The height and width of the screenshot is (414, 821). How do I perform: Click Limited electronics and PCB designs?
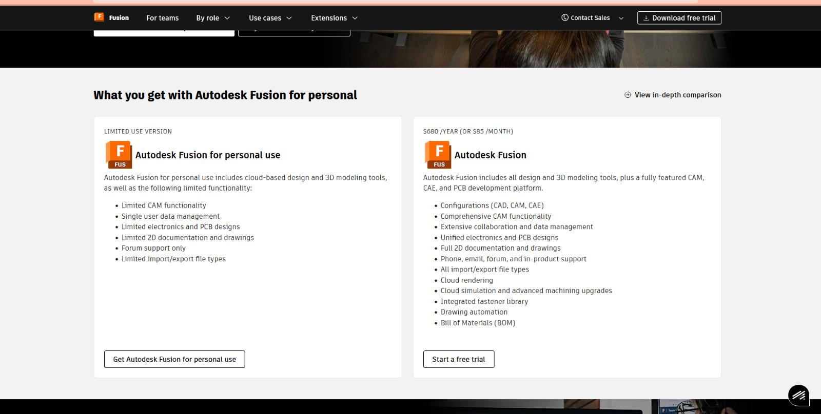click(x=181, y=226)
